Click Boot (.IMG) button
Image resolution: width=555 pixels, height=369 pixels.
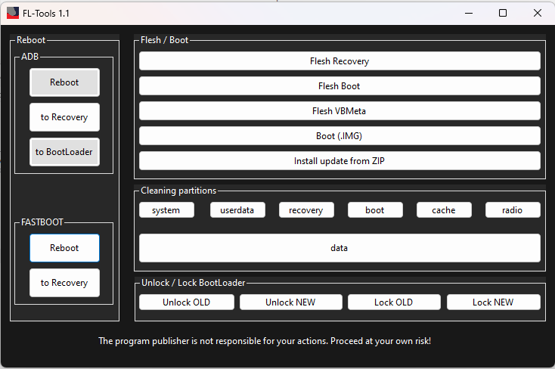pyautogui.click(x=340, y=136)
